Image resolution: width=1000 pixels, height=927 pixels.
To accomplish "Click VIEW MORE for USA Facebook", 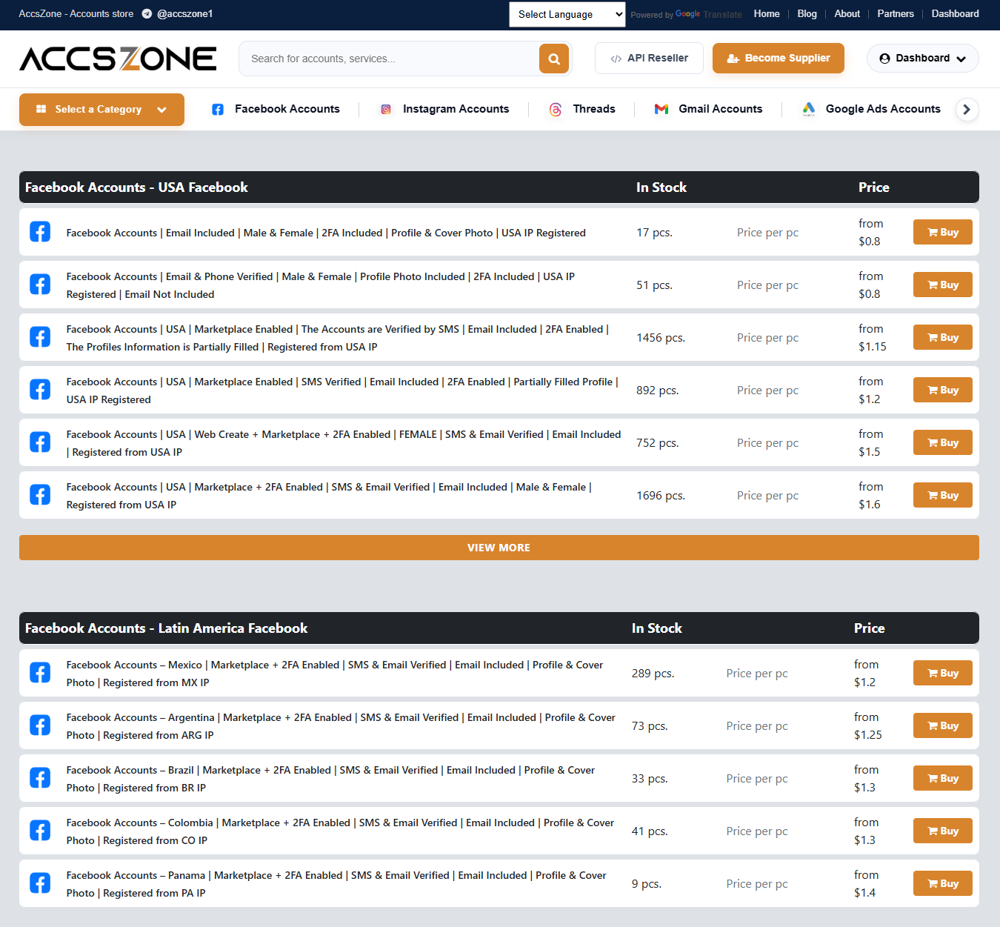I will 499,548.
